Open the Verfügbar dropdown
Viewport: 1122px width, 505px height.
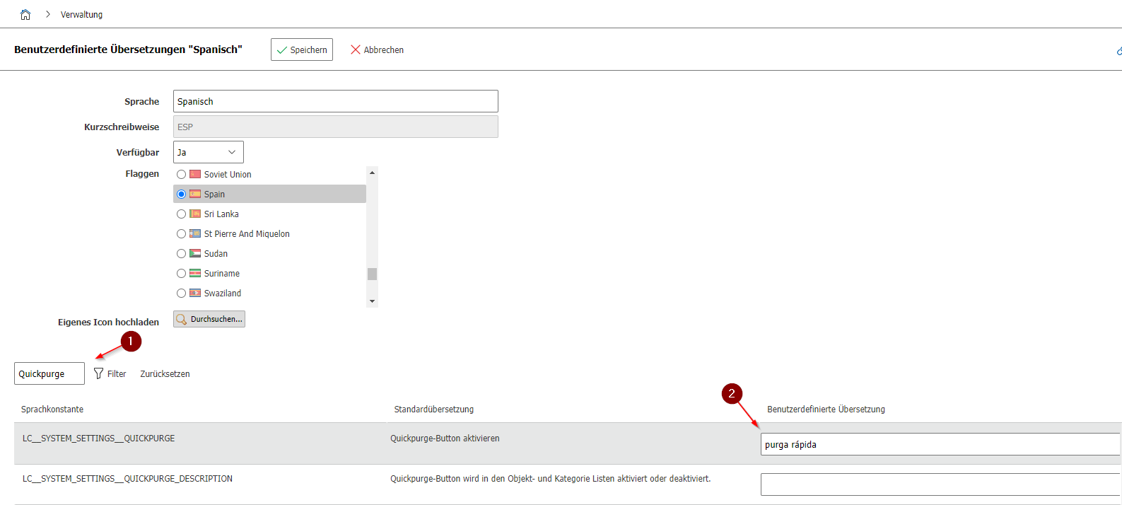[208, 152]
